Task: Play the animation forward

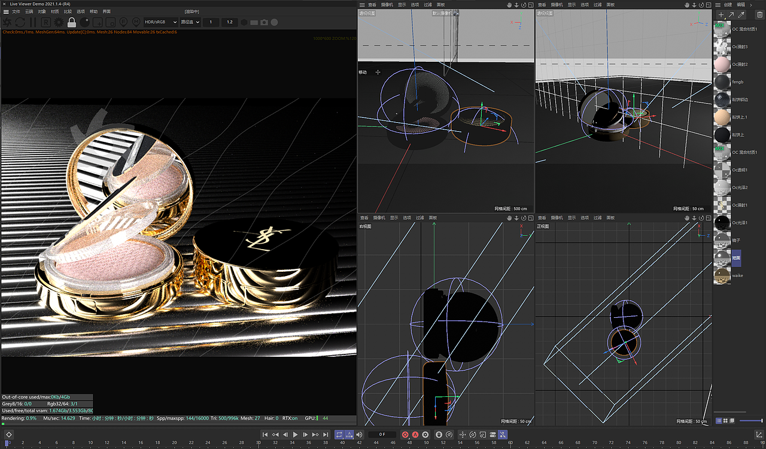Action: (x=295, y=434)
